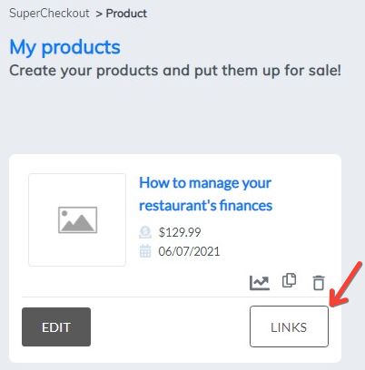
Task: Click the calendar icon beside the date
Action: click(145, 251)
